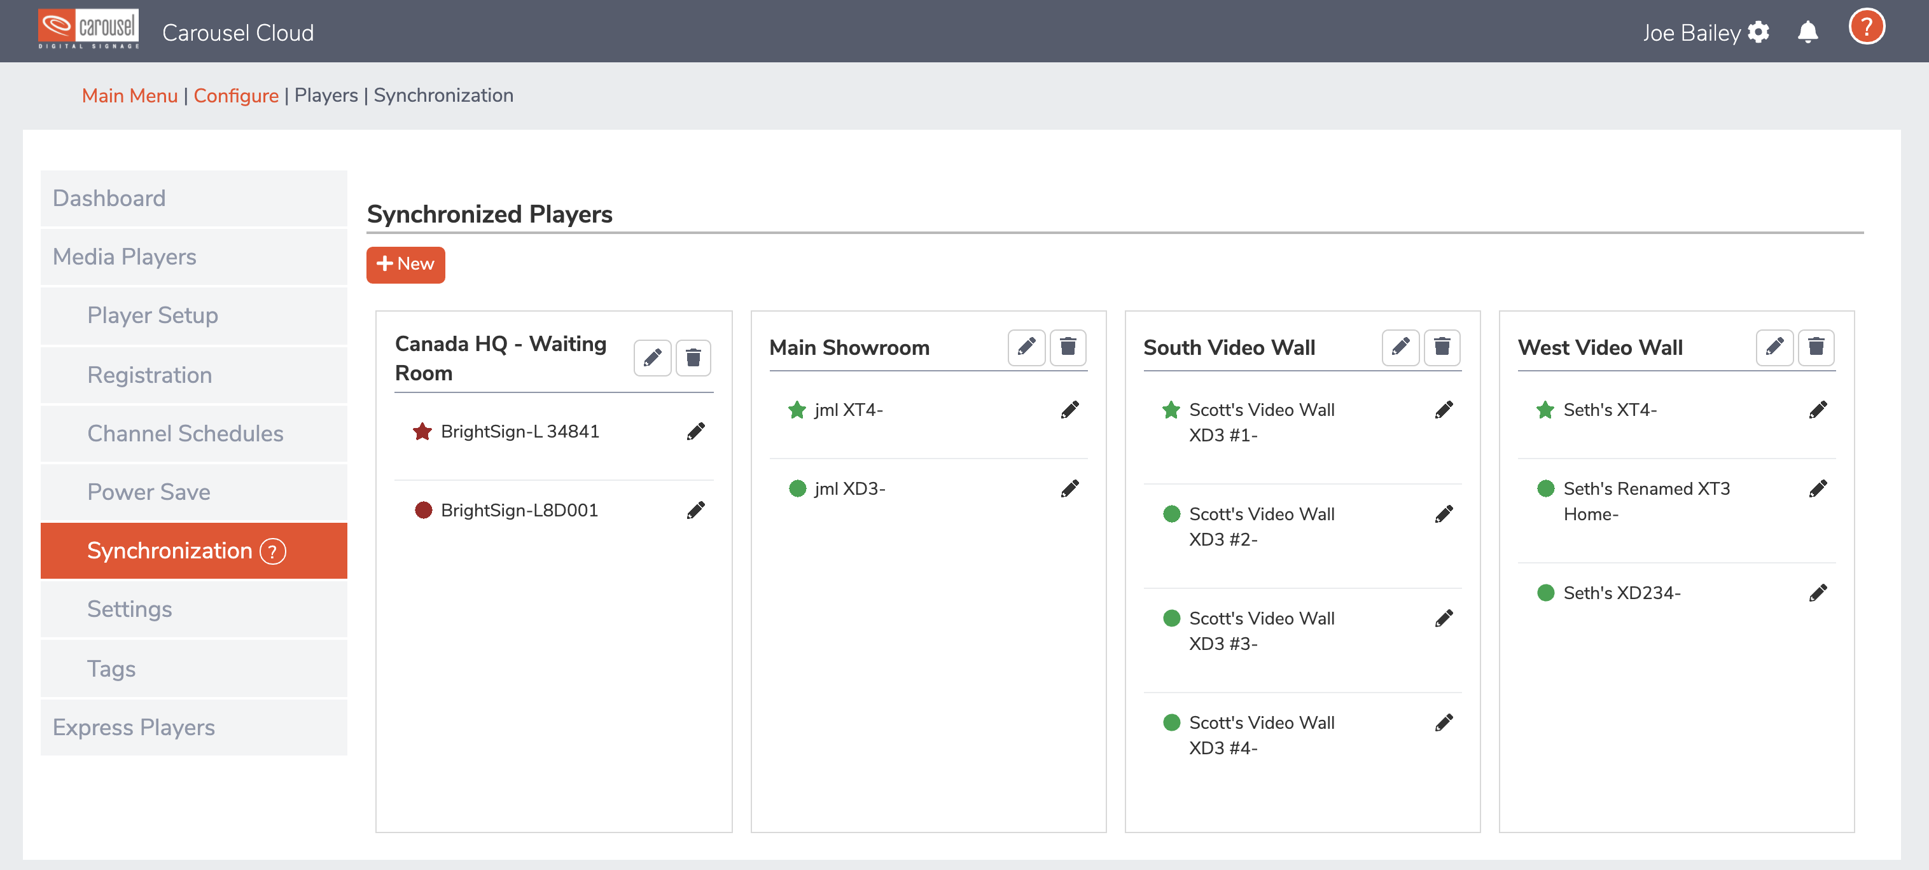Click the red star beside BrightSign-L 34841
Image resolution: width=1929 pixels, height=870 pixels.
point(422,431)
